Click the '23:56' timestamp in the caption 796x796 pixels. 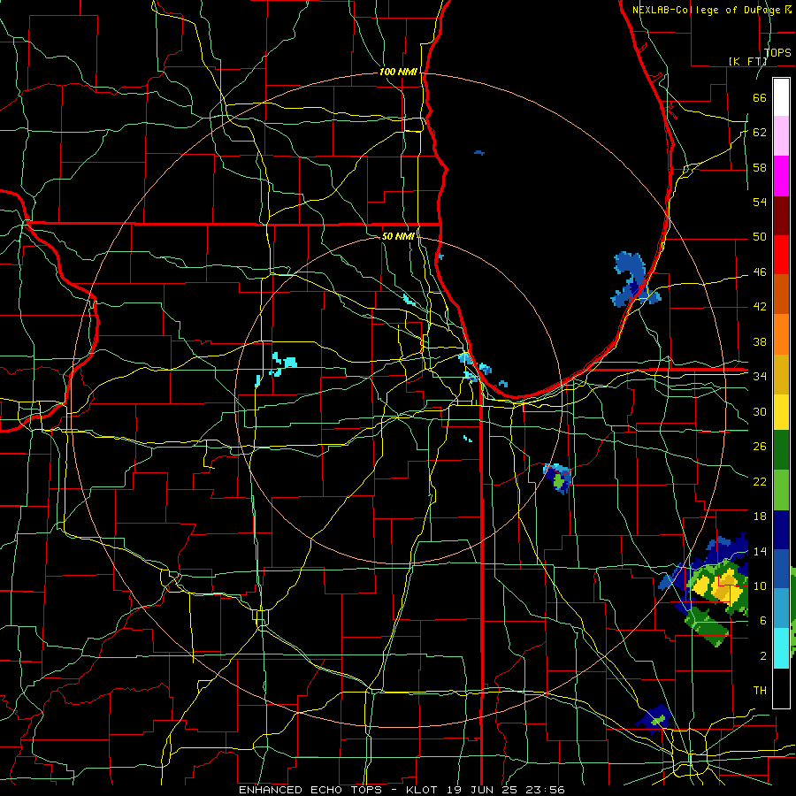point(545,790)
